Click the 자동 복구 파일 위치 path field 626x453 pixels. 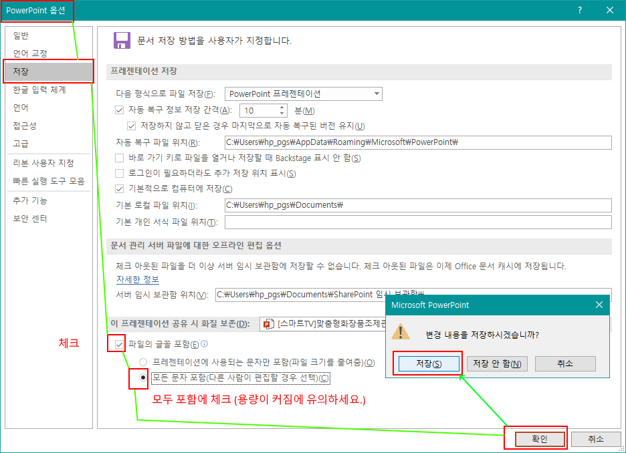point(418,142)
